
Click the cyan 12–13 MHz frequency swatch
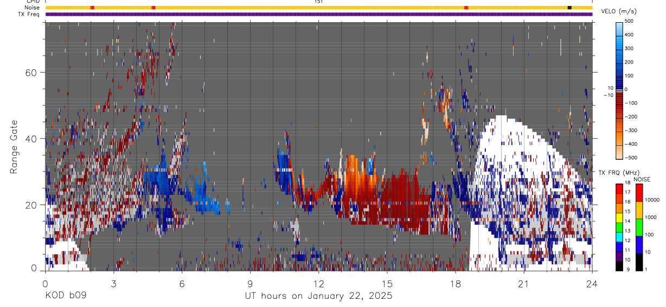619,237
